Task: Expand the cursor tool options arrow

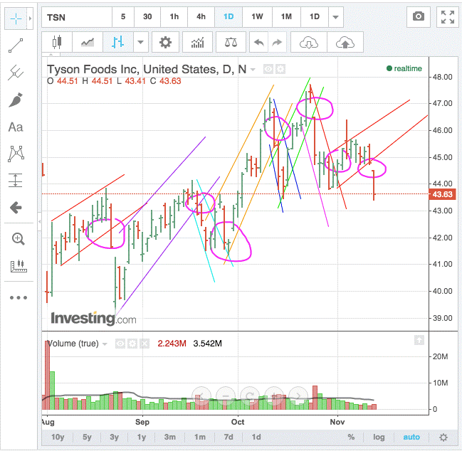Action: [x=30, y=18]
